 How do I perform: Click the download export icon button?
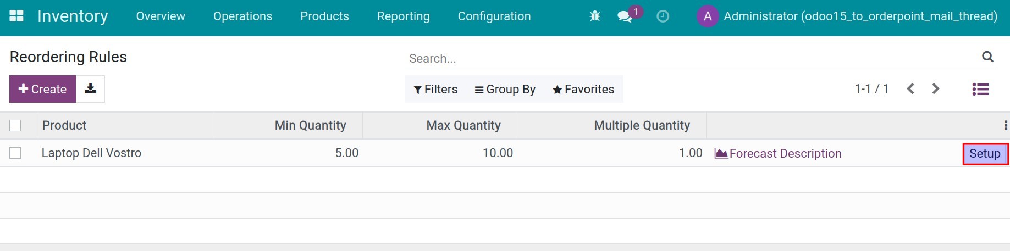pyautogui.click(x=90, y=89)
